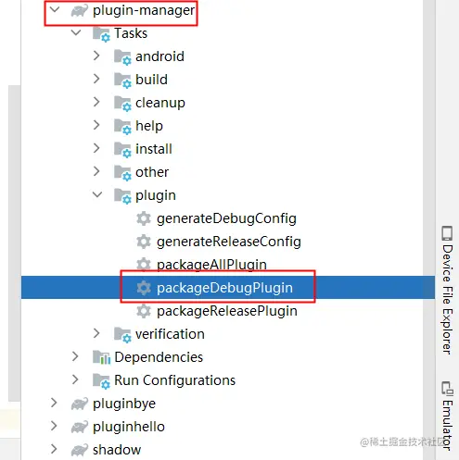Click the packageReleasePlugin gear icon
The image size is (459, 460).
[144, 311]
